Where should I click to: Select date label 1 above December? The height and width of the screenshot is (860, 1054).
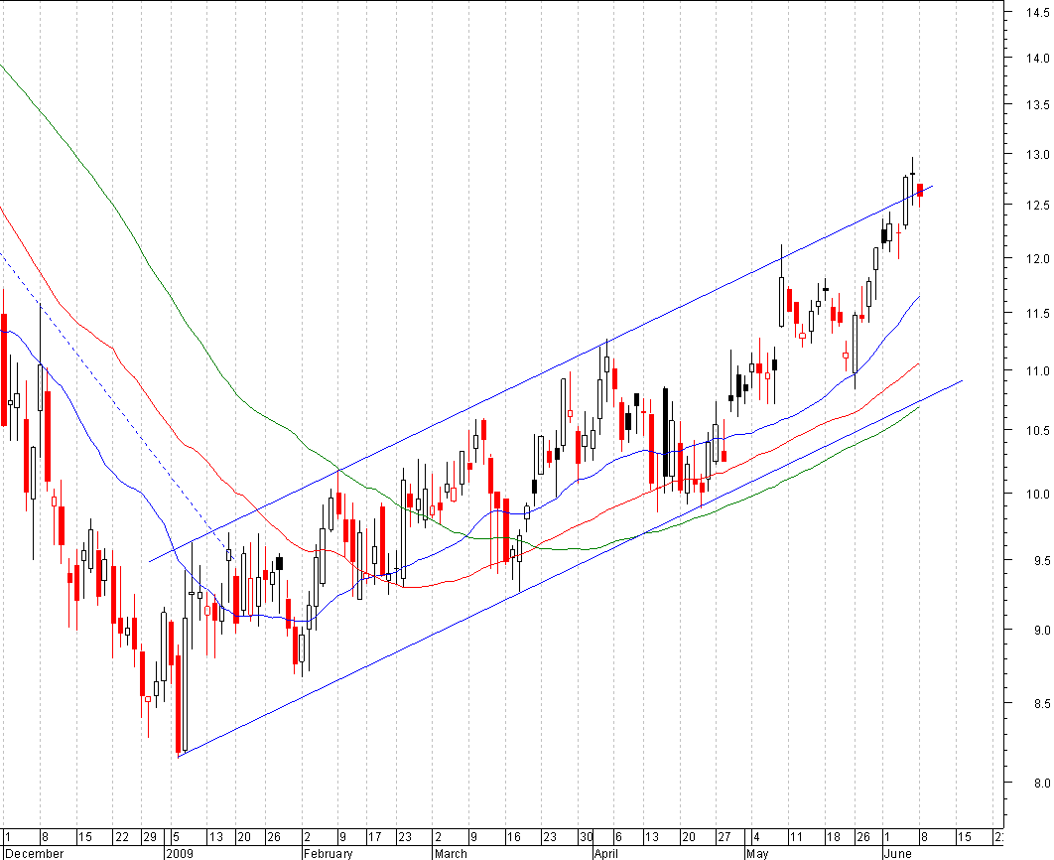pyautogui.click(x=7, y=837)
